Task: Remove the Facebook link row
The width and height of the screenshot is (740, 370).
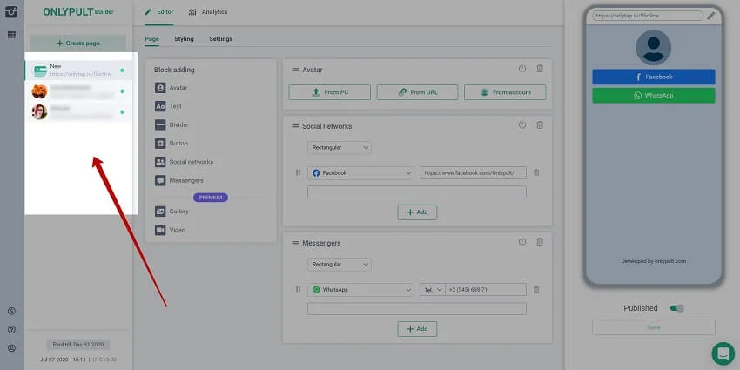Action: coord(536,172)
